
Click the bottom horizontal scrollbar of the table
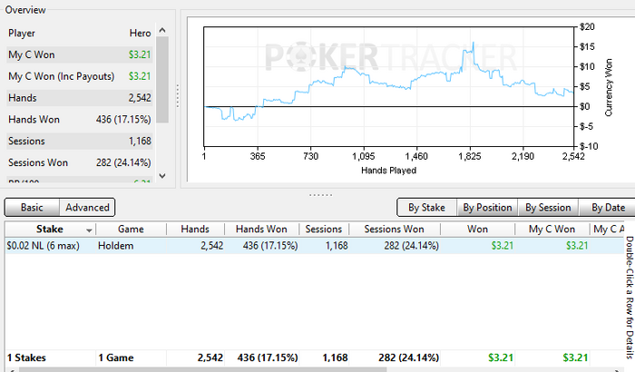point(202,369)
